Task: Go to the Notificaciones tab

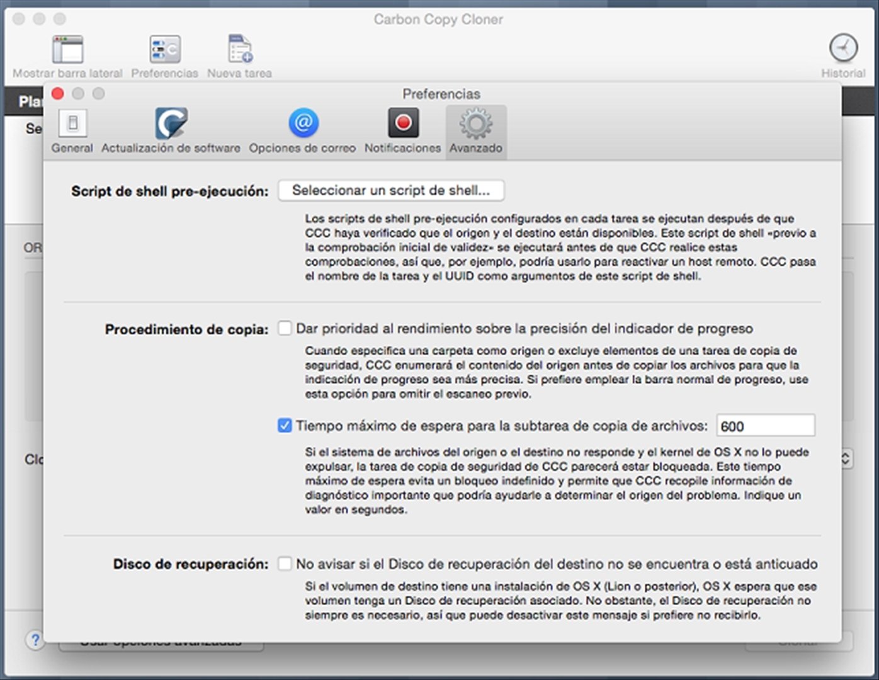Action: tap(403, 131)
